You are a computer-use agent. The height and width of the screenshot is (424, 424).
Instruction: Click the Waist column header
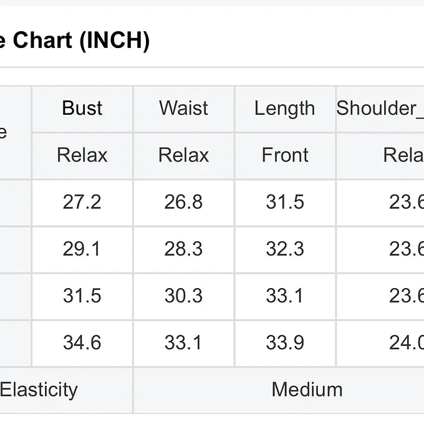coord(183,108)
